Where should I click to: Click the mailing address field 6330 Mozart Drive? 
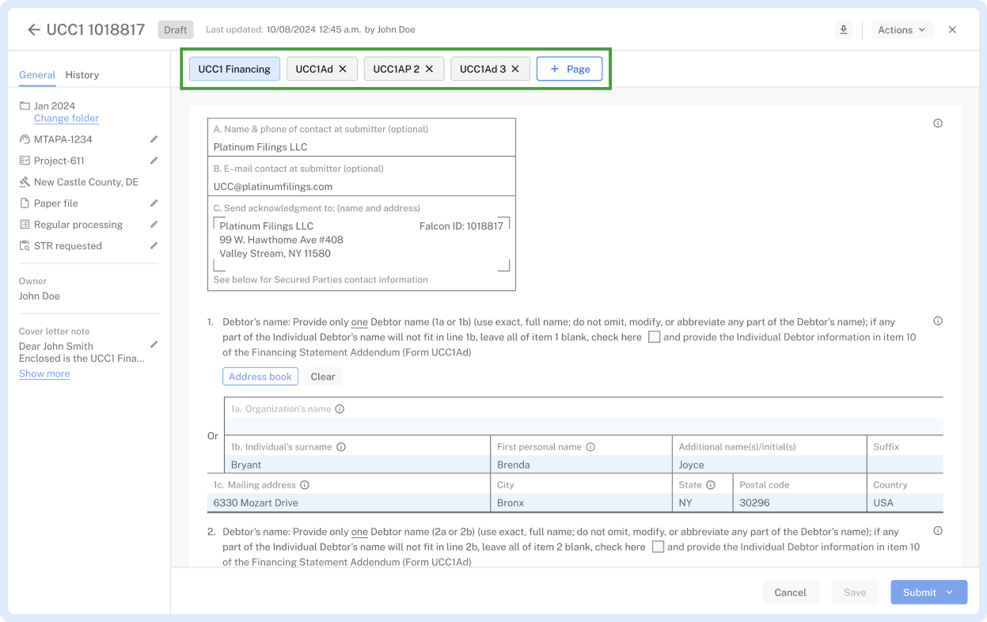(x=349, y=503)
